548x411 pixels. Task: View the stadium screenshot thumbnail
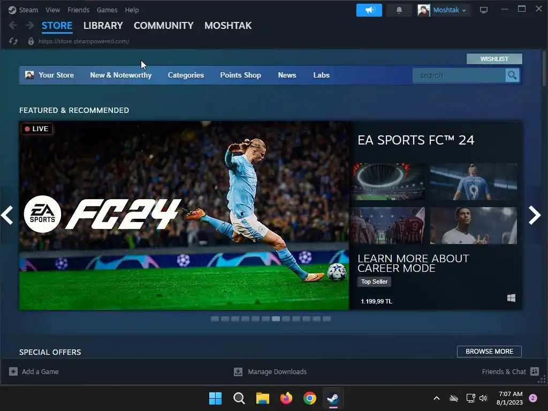coord(389,181)
